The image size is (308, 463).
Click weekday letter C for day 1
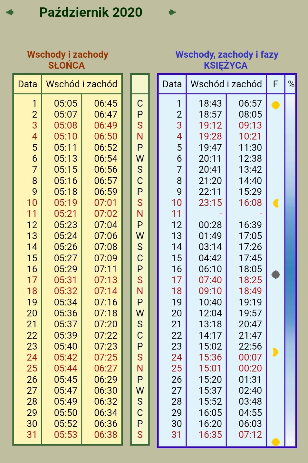(140, 103)
